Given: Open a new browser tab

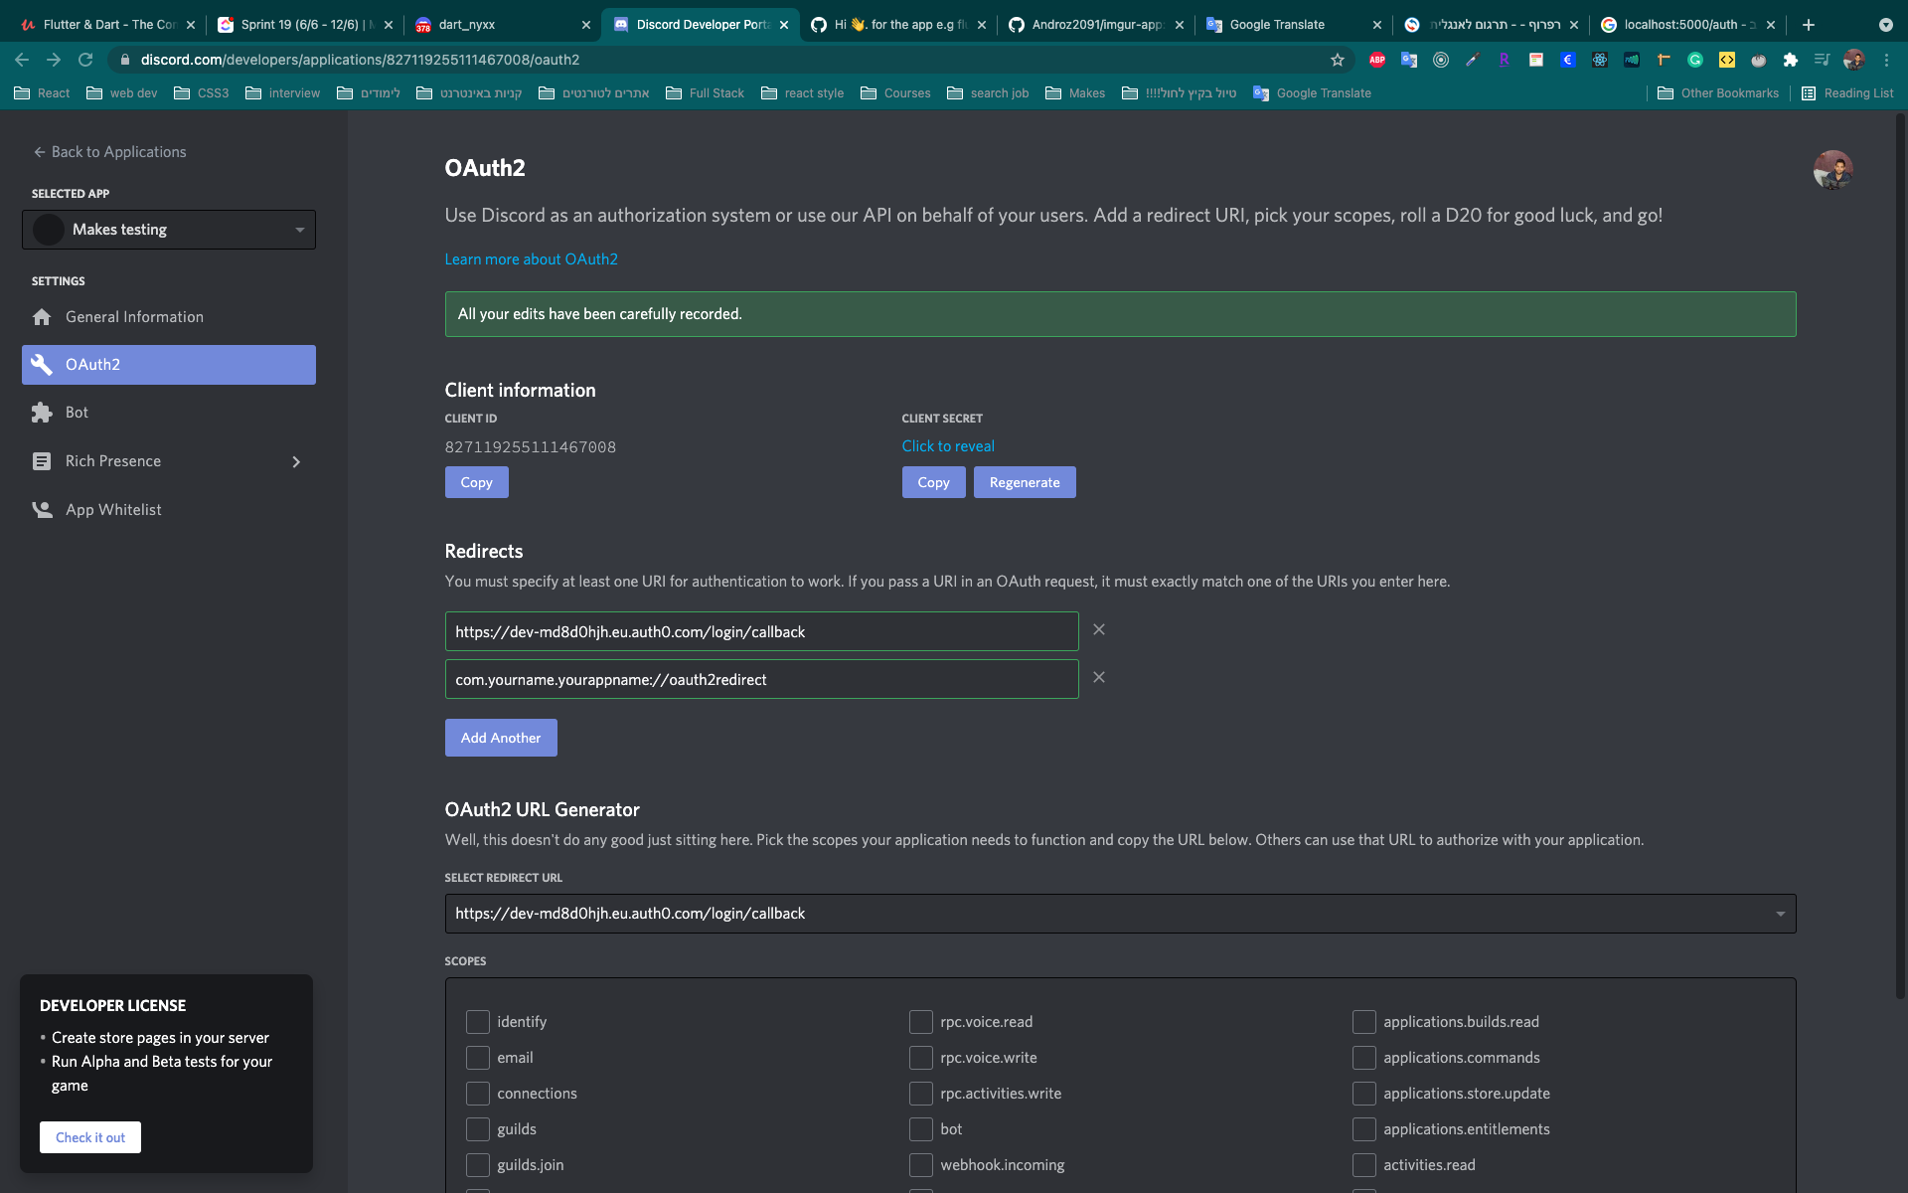Looking at the screenshot, I should coord(1809,25).
